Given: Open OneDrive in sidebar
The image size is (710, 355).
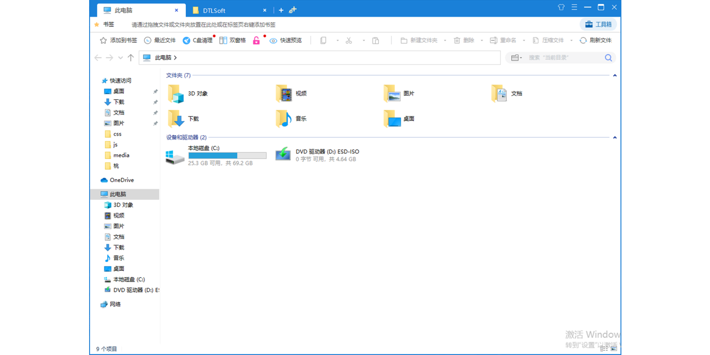Looking at the screenshot, I should pos(117,180).
